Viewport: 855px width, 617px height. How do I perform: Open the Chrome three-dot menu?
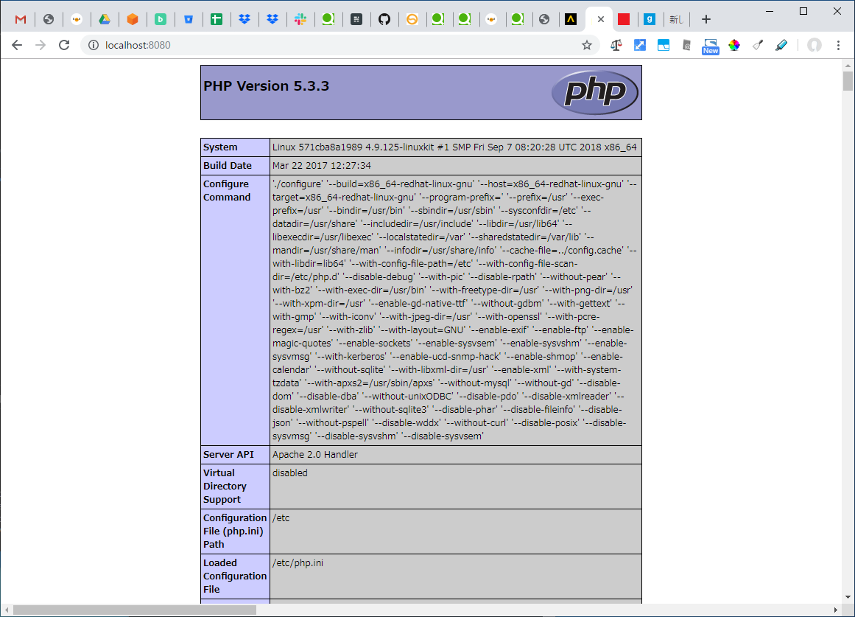tap(839, 45)
